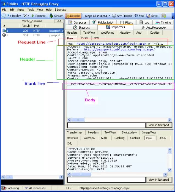The height and width of the screenshot is (192, 175).
Task: Open the response XML tab
Action: [69, 144]
